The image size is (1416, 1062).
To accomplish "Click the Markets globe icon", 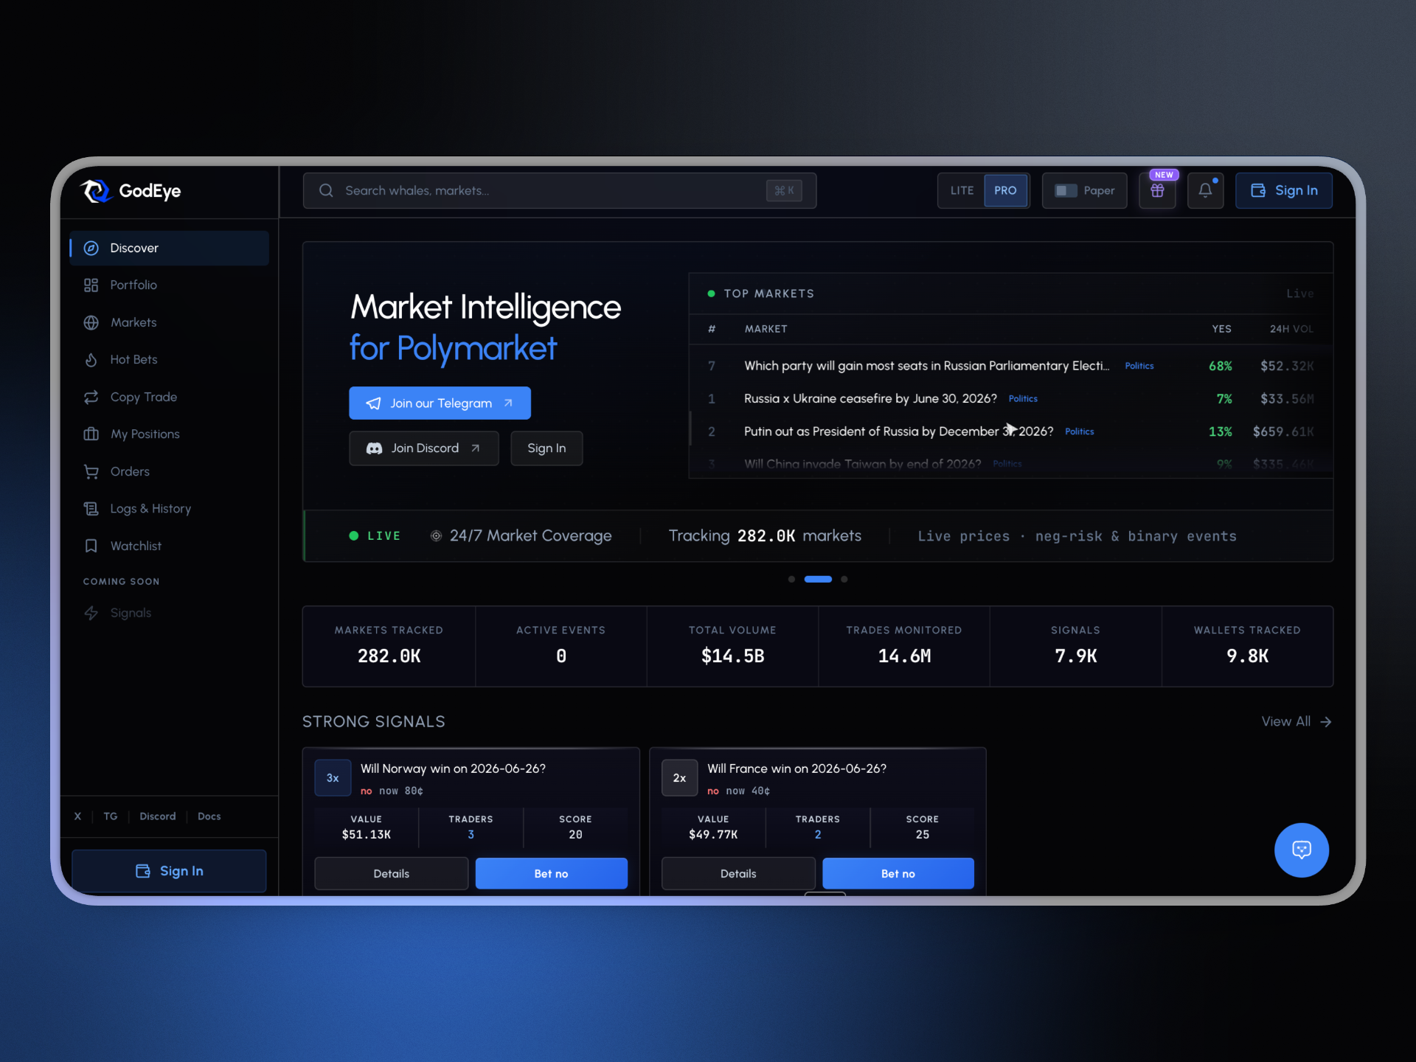I will point(91,322).
